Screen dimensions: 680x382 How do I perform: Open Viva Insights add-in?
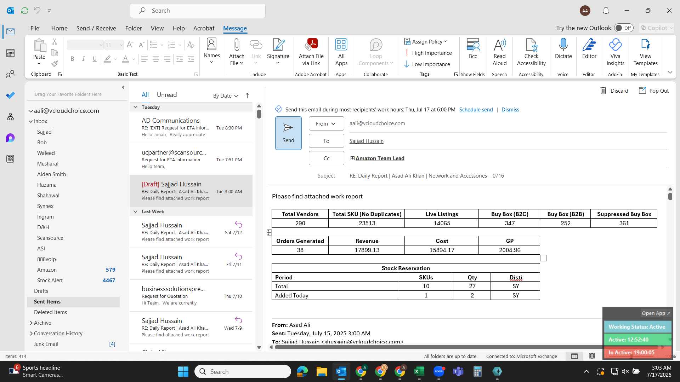pyautogui.click(x=615, y=52)
